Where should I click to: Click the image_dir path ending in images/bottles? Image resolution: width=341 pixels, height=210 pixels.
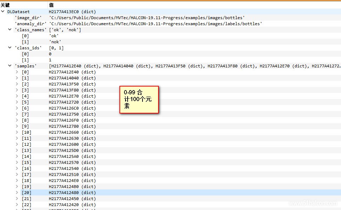click(x=147, y=18)
